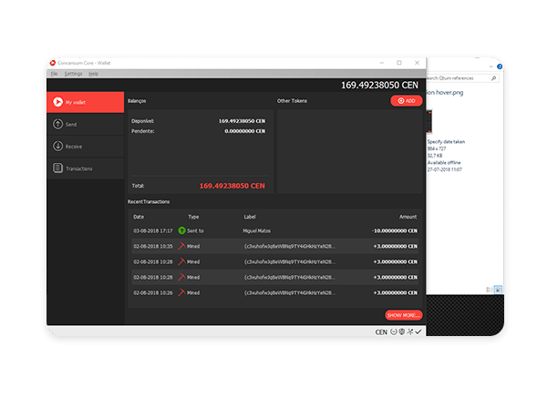Select the Miguel Matos transaction row
The height and width of the screenshot is (398, 558).
tap(274, 231)
